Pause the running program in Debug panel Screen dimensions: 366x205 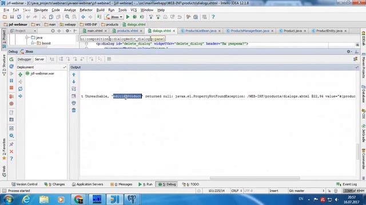pos(11,81)
